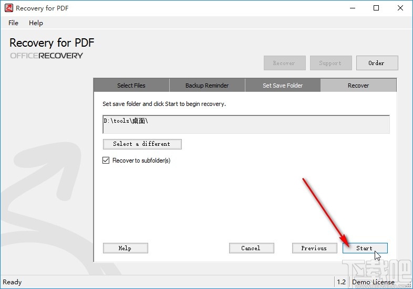This screenshot has height=289, width=413.
Task: Switch to the Set Save Folder tab
Action: (x=283, y=85)
